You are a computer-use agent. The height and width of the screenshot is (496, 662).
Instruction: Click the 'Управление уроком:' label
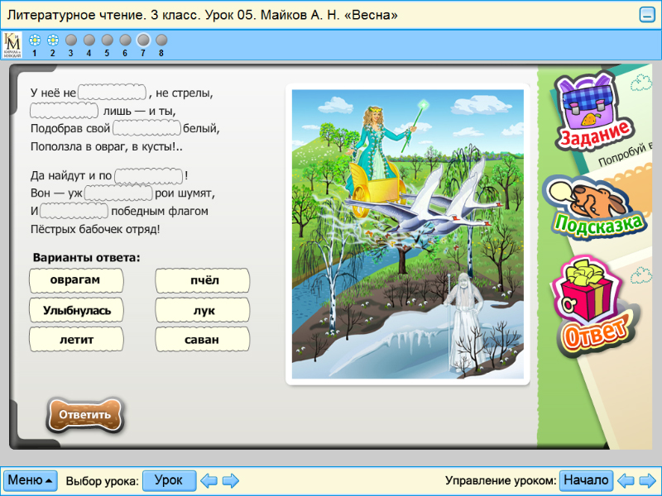click(x=501, y=481)
